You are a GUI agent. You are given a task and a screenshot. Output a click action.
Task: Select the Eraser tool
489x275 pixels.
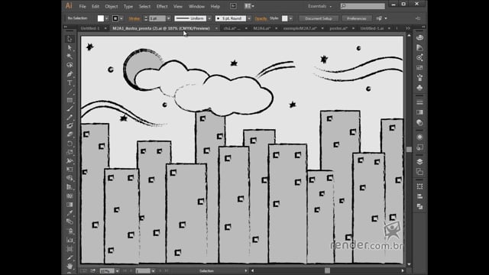(x=70, y=134)
